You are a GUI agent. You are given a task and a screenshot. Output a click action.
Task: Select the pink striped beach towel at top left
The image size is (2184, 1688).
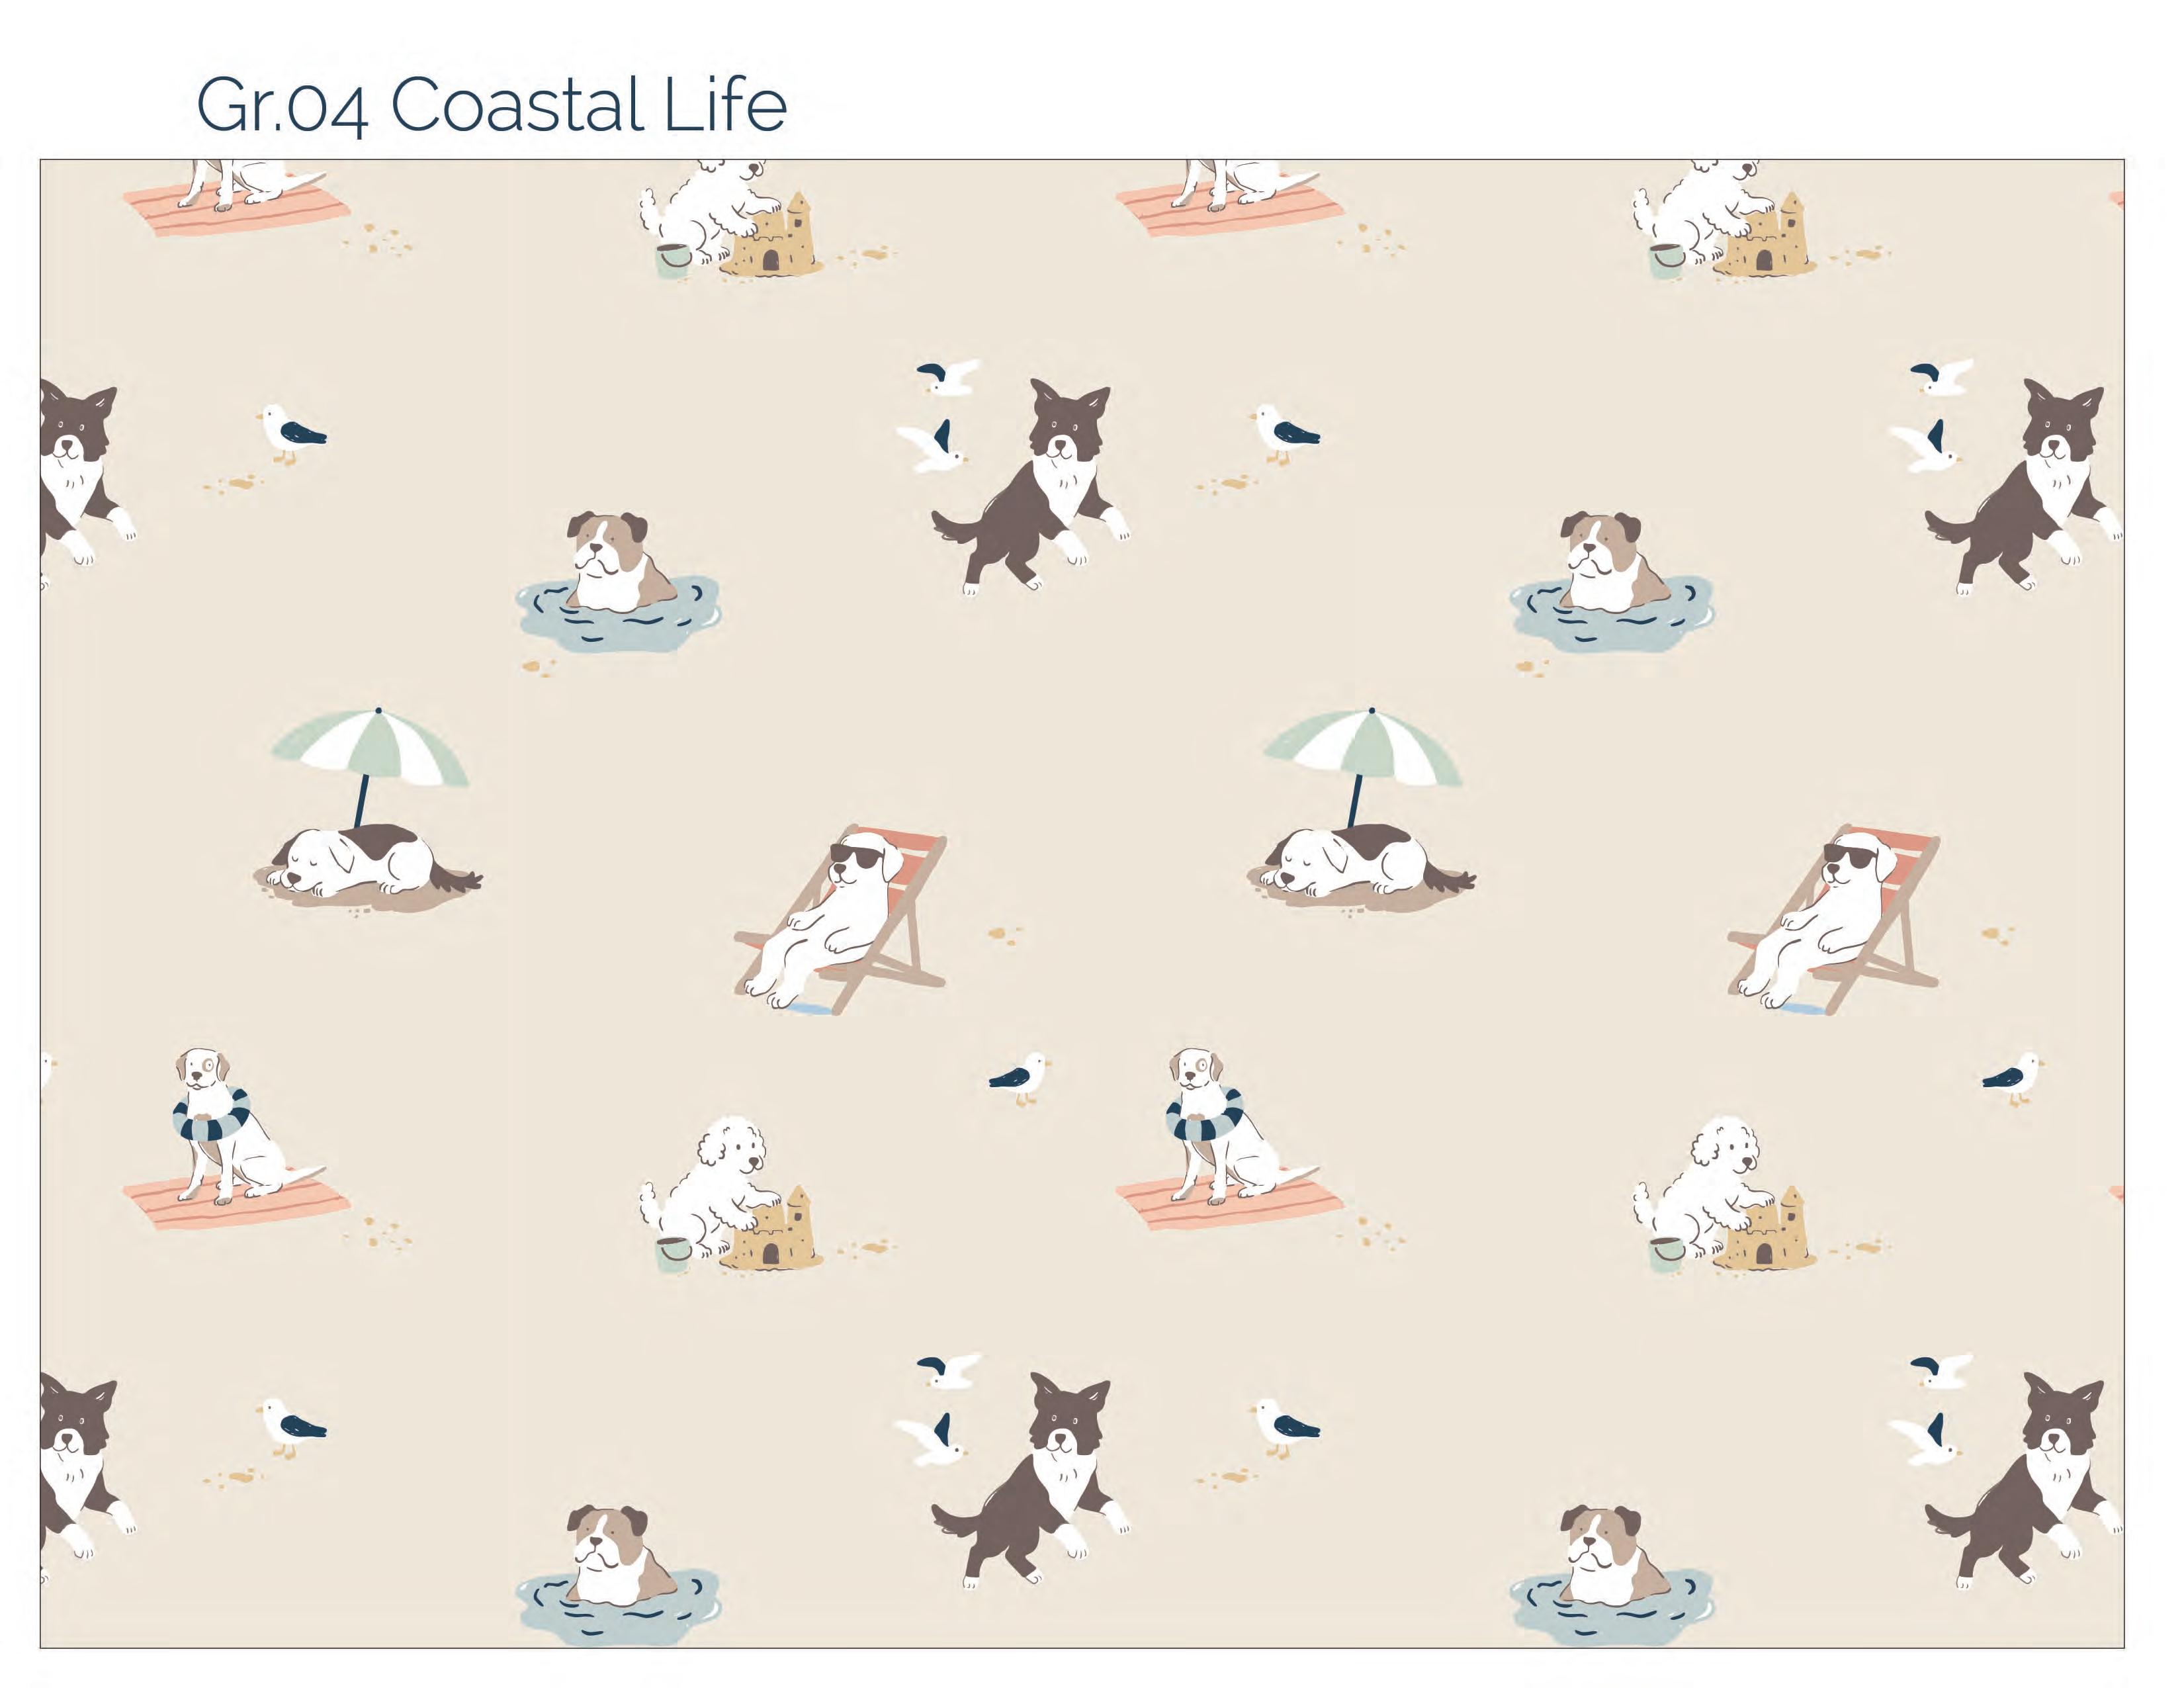coord(238,209)
